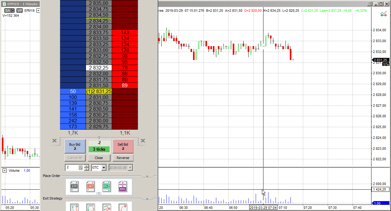Click ask cell 143 at 2 833,75
Screen dimensions: 391x211
tap(125, 32)
